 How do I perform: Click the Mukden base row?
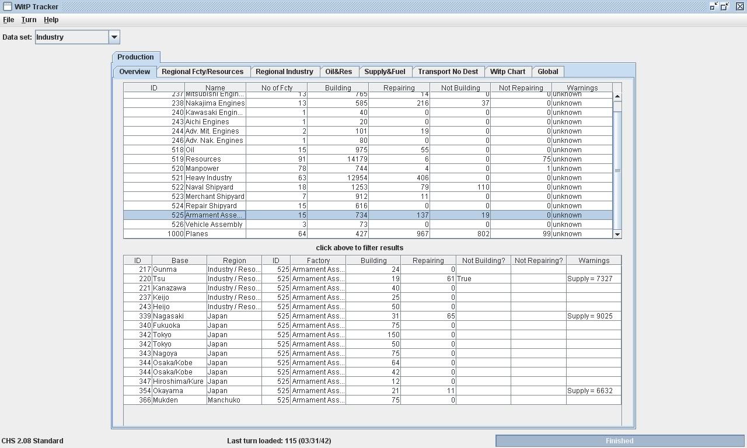pos(372,400)
